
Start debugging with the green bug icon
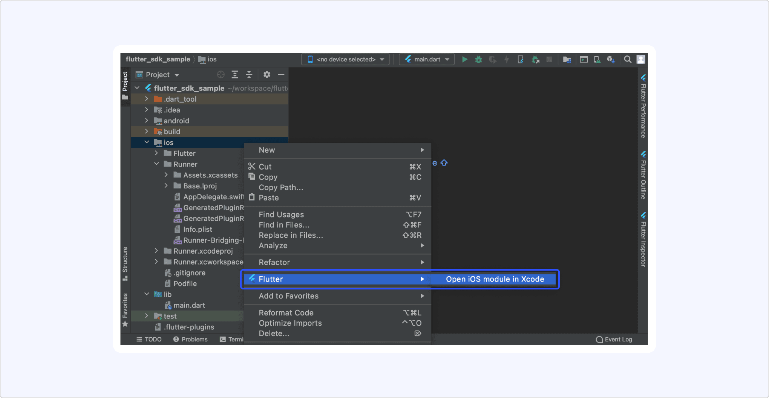(x=478, y=60)
